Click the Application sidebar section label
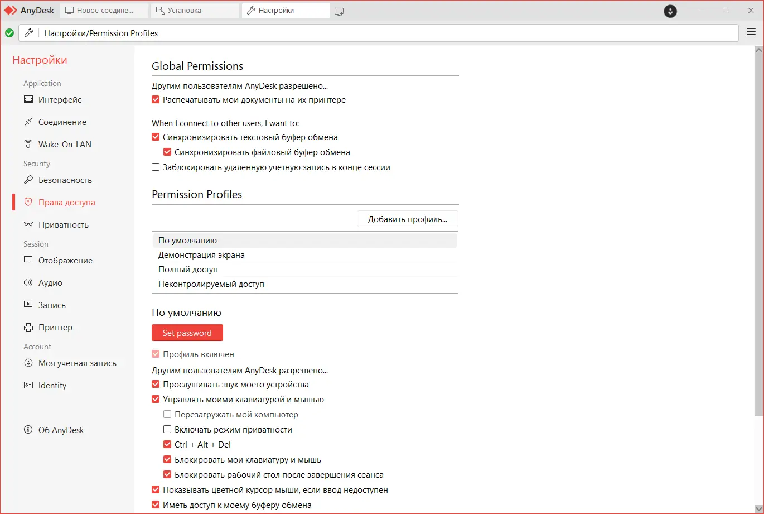The width and height of the screenshot is (764, 514). tap(42, 83)
